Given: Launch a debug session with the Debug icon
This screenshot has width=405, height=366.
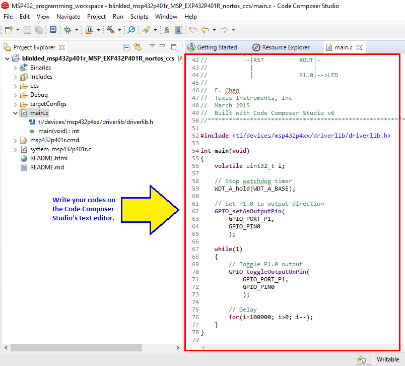Looking at the screenshot, I should (x=67, y=30).
